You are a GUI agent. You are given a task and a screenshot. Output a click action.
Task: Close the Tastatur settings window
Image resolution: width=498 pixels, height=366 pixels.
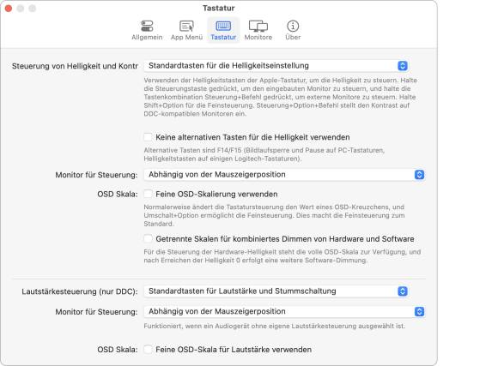9,9
